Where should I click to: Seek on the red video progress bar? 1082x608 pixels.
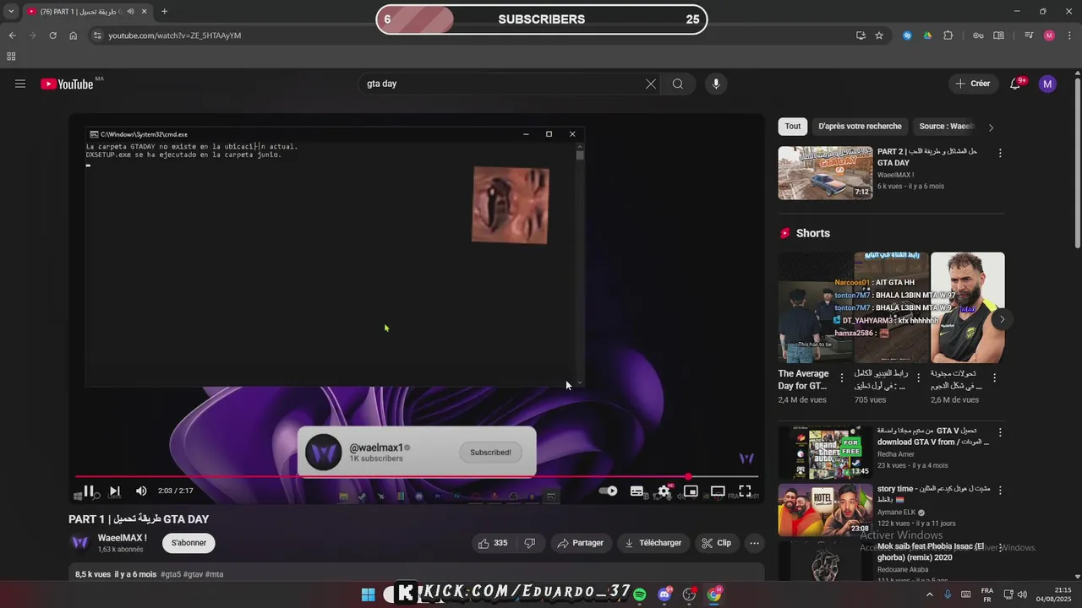click(417, 476)
